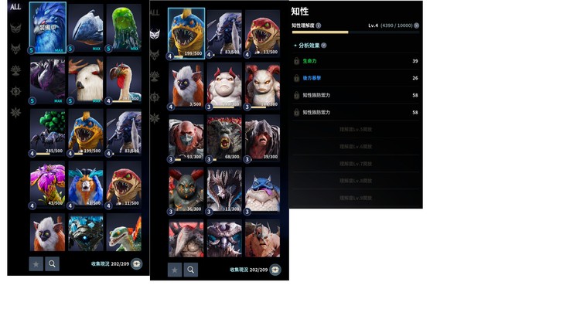Choose the tree category icon in first panel

pyautogui.click(x=15, y=70)
